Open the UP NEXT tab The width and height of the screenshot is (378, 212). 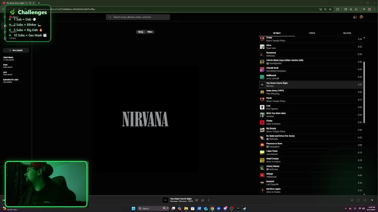277,33
